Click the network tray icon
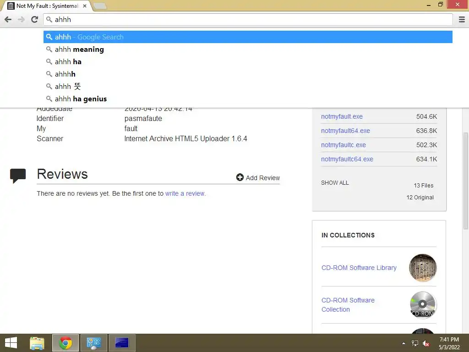 pos(415,343)
